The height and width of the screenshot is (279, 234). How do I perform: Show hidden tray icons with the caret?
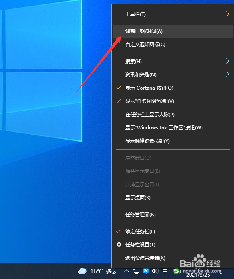pyautogui.click(x=127, y=271)
